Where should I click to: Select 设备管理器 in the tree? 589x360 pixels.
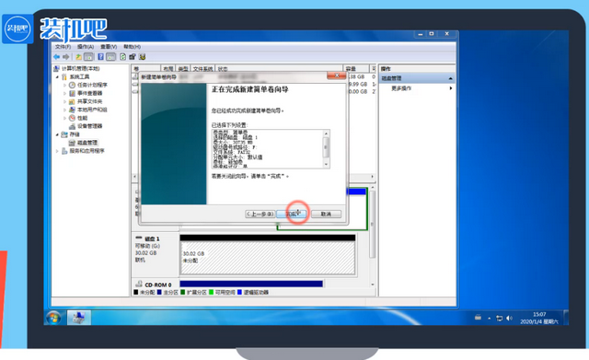[89, 126]
